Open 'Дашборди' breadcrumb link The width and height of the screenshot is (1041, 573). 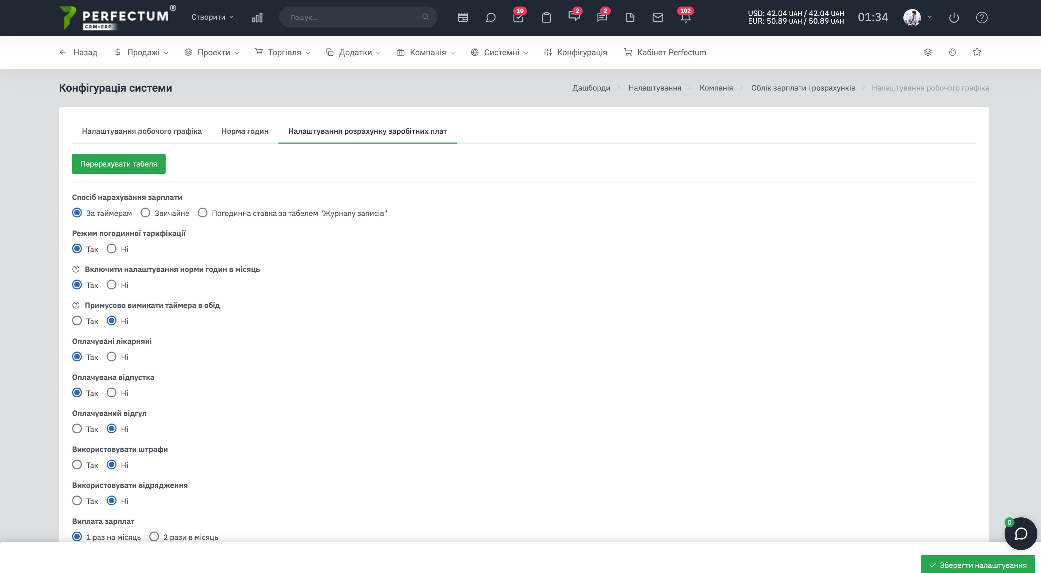tap(591, 88)
